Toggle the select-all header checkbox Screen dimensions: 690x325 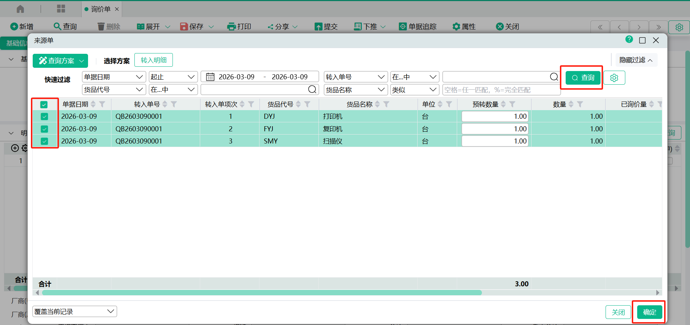[x=44, y=104]
